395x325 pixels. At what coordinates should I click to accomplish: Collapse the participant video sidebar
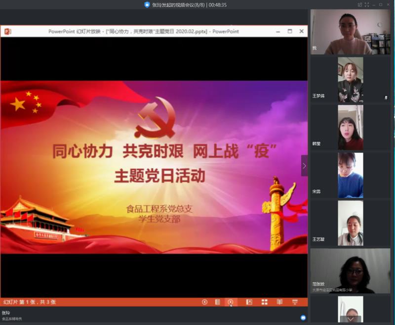[x=304, y=166]
